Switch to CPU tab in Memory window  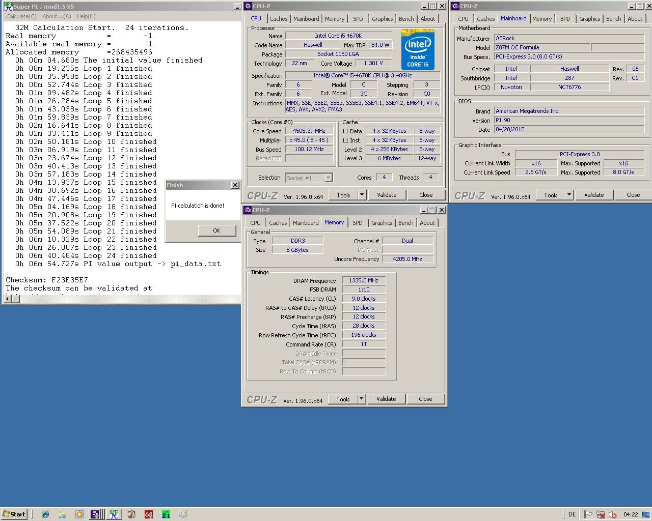[256, 223]
